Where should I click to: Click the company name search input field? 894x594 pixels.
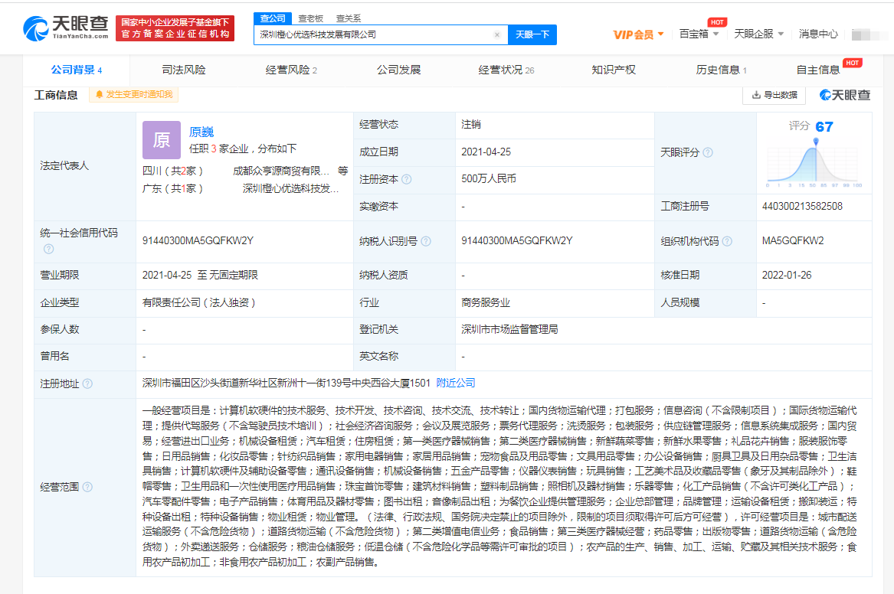pyautogui.click(x=373, y=35)
